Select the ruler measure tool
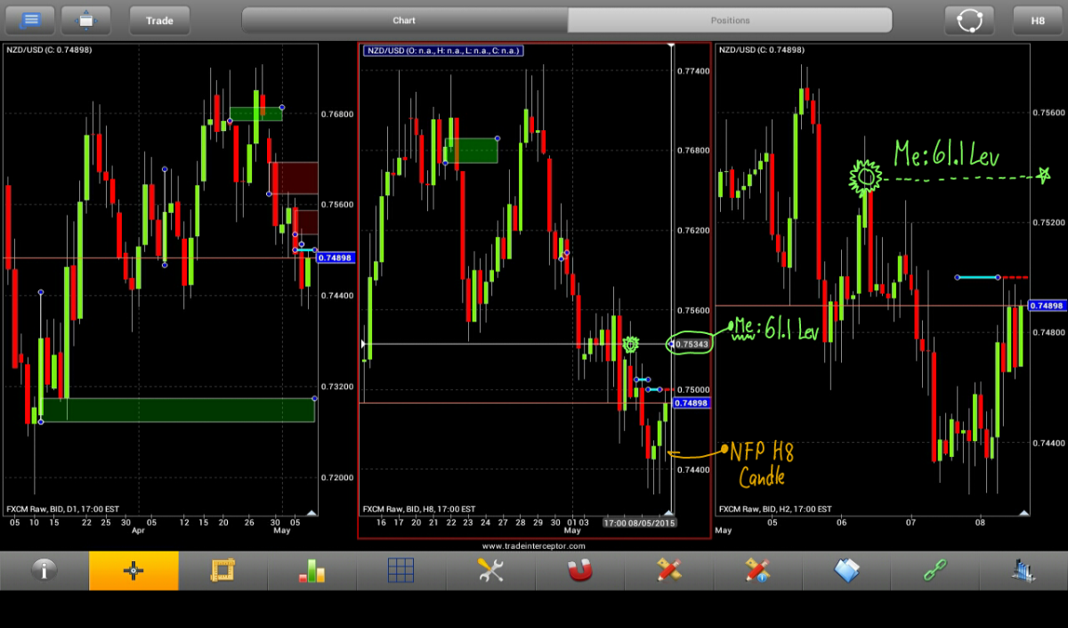This screenshot has height=628, width=1068. point(222,570)
